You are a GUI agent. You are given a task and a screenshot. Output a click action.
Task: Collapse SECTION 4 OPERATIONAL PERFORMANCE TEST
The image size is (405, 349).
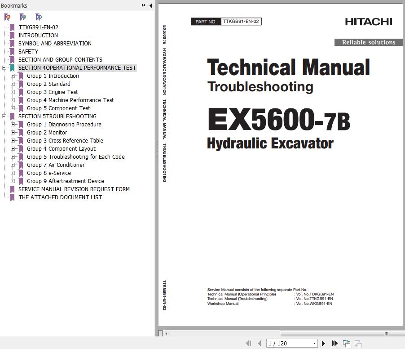pos(4,68)
